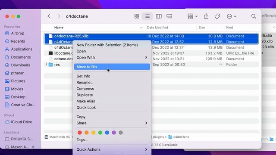Expand the res folder disclosure triangle

(46, 65)
